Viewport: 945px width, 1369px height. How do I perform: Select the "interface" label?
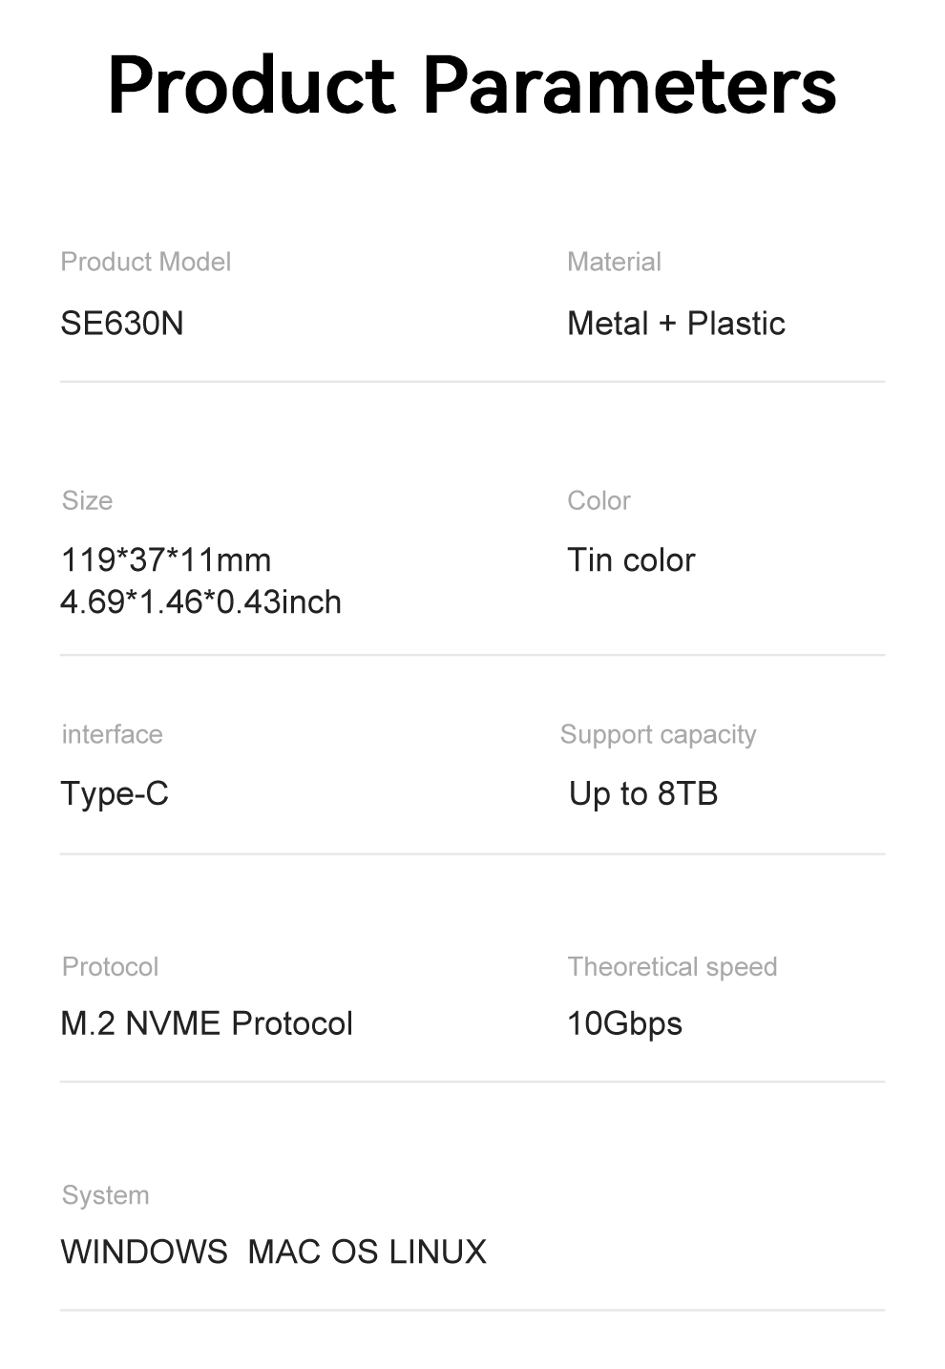(112, 734)
